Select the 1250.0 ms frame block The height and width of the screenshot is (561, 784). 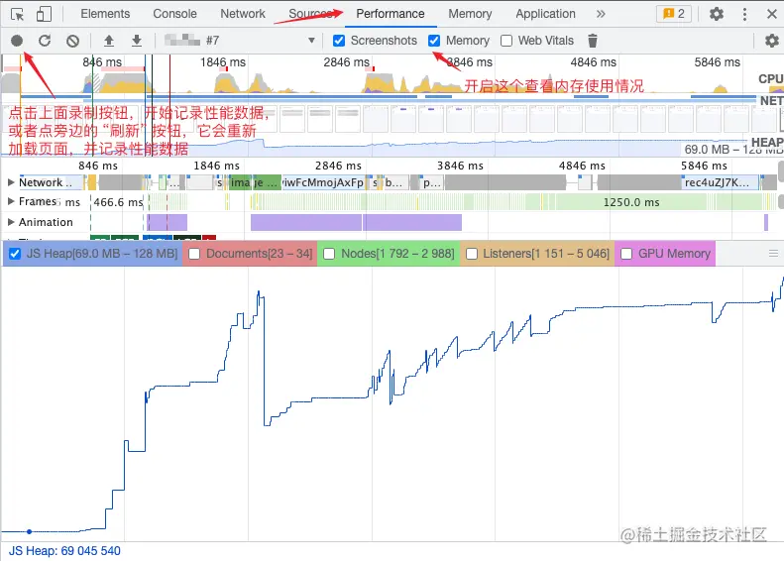tap(631, 202)
